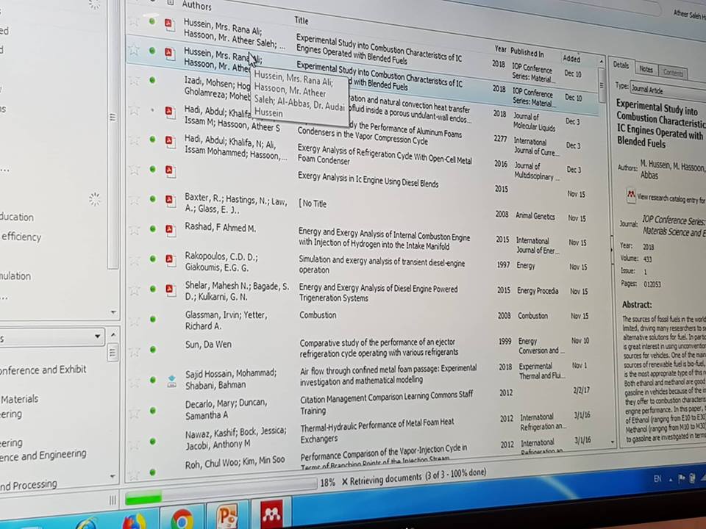
Task: Expand the filter dropdown in left panel
Action: pos(97,337)
